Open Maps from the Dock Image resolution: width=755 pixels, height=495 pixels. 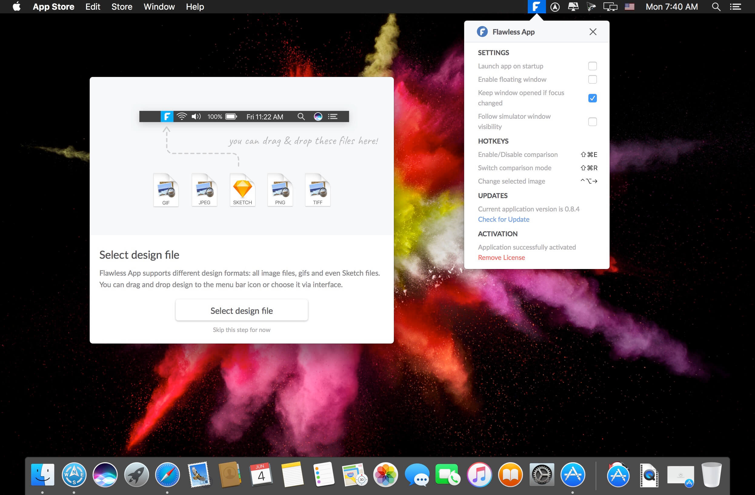click(355, 475)
